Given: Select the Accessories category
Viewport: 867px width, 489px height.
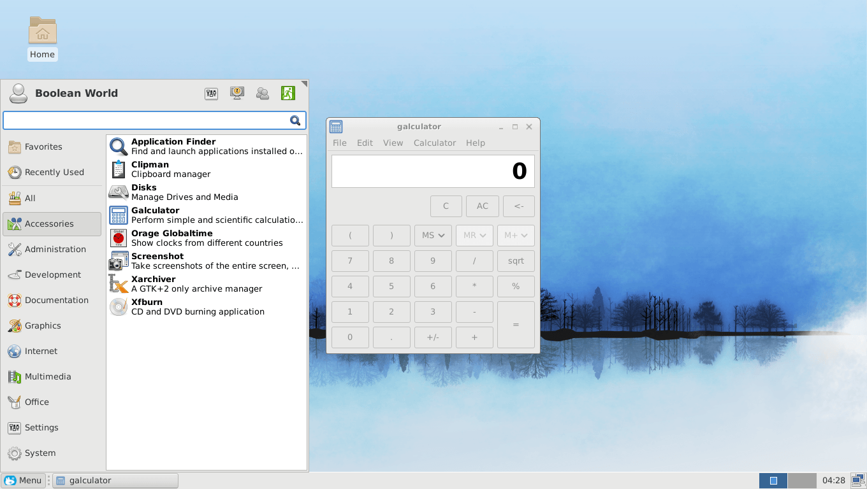Looking at the screenshot, I should click(52, 224).
